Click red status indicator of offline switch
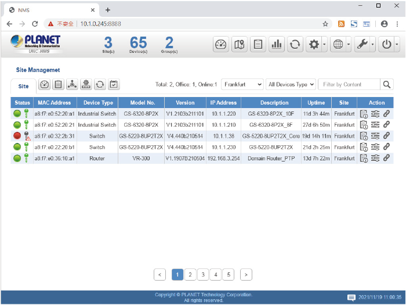Viewport: 406px width, 305px height. (x=17, y=136)
